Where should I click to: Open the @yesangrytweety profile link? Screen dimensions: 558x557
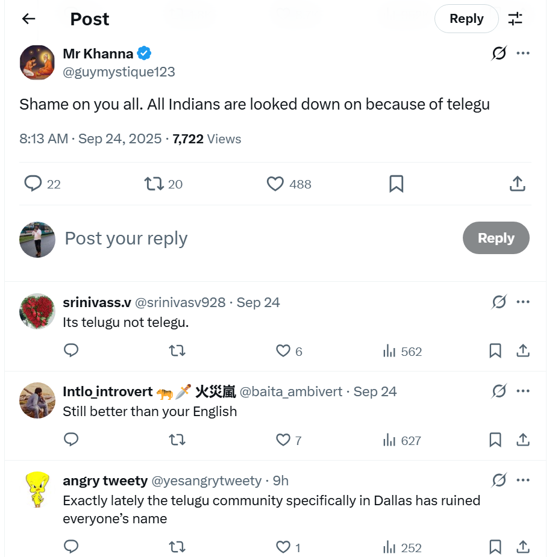(206, 481)
